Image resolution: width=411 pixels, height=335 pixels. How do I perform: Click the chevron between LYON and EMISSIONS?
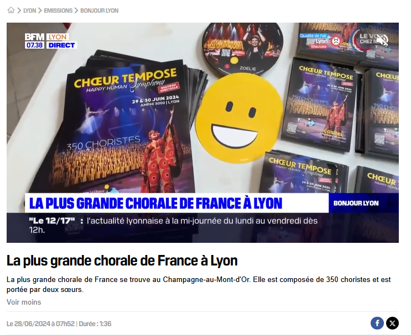pos(40,10)
